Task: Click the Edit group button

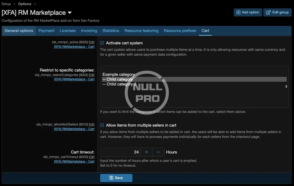Action: tap(277, 12)
